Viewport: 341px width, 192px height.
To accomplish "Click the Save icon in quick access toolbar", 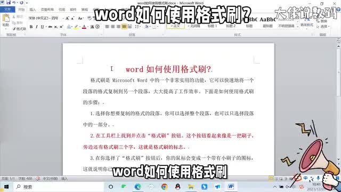I will [9, 3].
